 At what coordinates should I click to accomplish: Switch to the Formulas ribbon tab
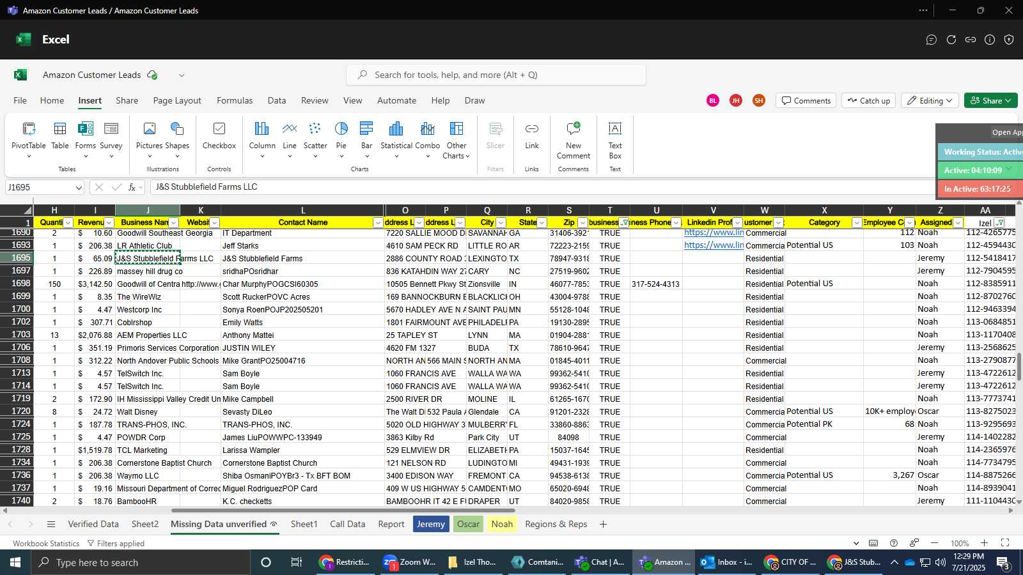coord(235,100)
